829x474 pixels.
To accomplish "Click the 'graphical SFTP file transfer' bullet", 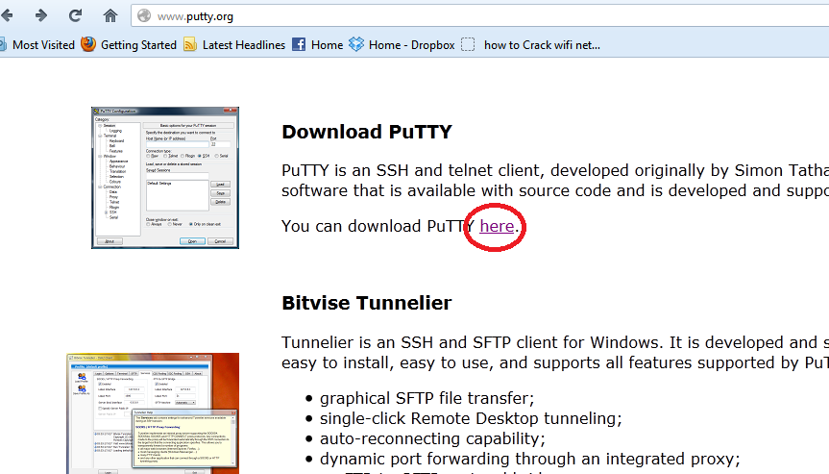I will 427,398.
